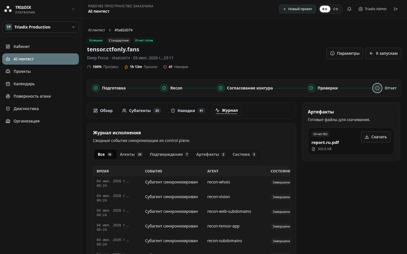This screenshot has height=254, width=407.
Task: Select the Отчет step circle
Action: pyautogui.click(x=377, y=88)
